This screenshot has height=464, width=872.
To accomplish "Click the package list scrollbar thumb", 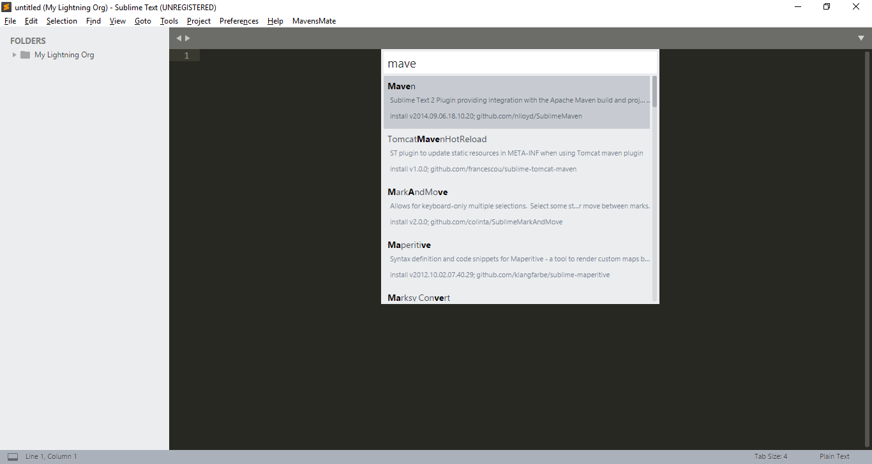I will [654, 91].
